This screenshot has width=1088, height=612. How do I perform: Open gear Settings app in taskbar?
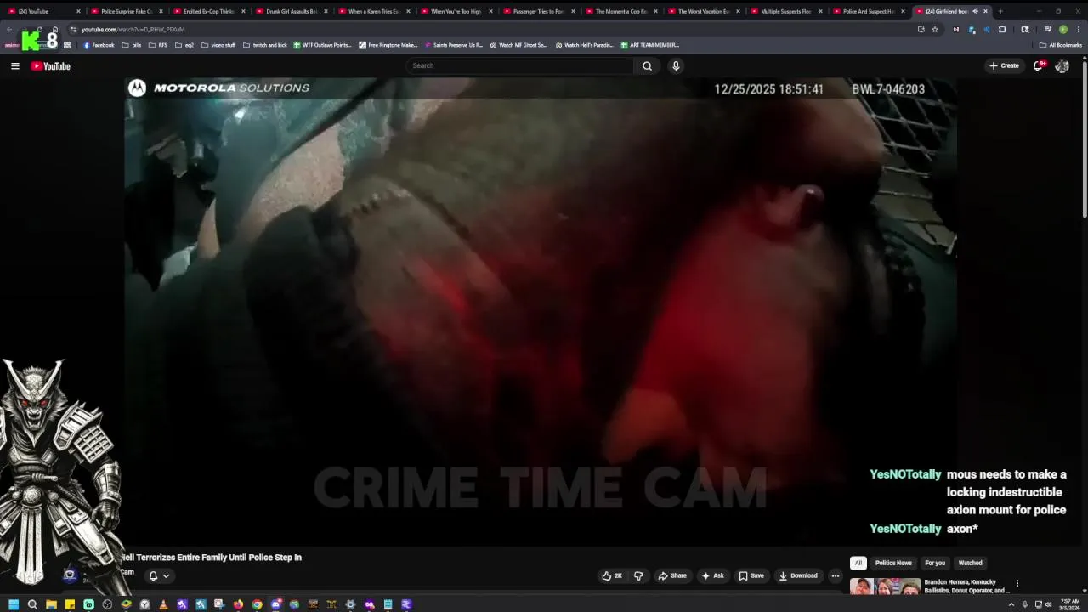pos(350,604)
